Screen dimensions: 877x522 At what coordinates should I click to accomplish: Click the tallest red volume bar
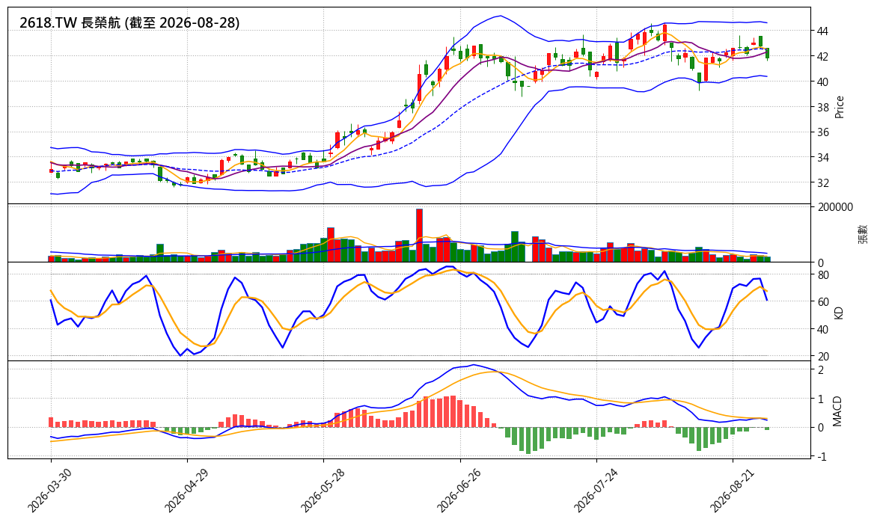(420, 236)
